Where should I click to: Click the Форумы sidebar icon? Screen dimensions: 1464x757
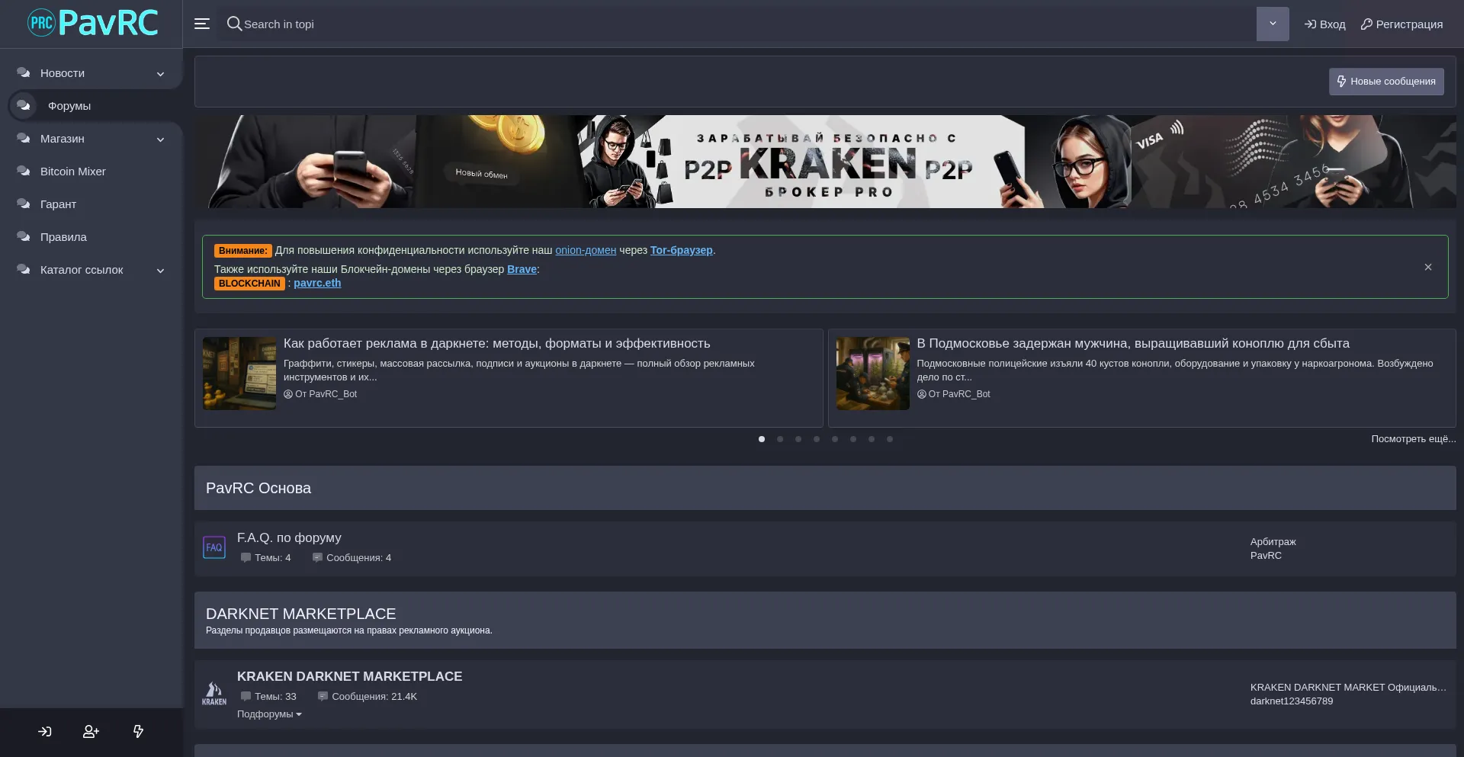pyautogui.click(x=24, y=106)
